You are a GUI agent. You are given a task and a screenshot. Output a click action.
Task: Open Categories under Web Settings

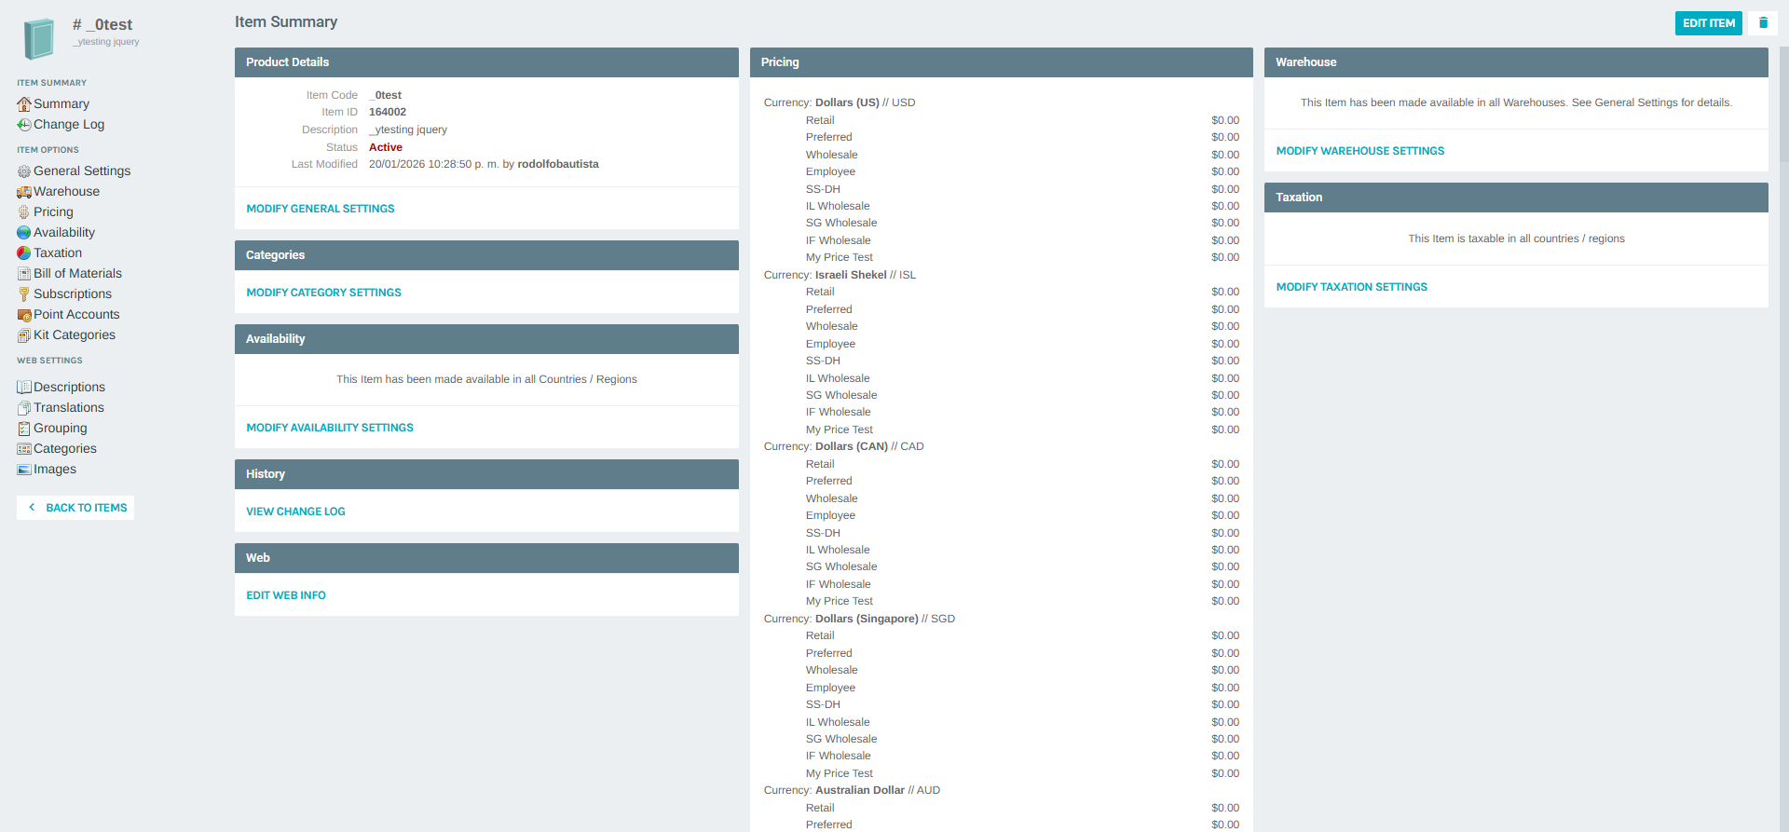click(65, 449)
